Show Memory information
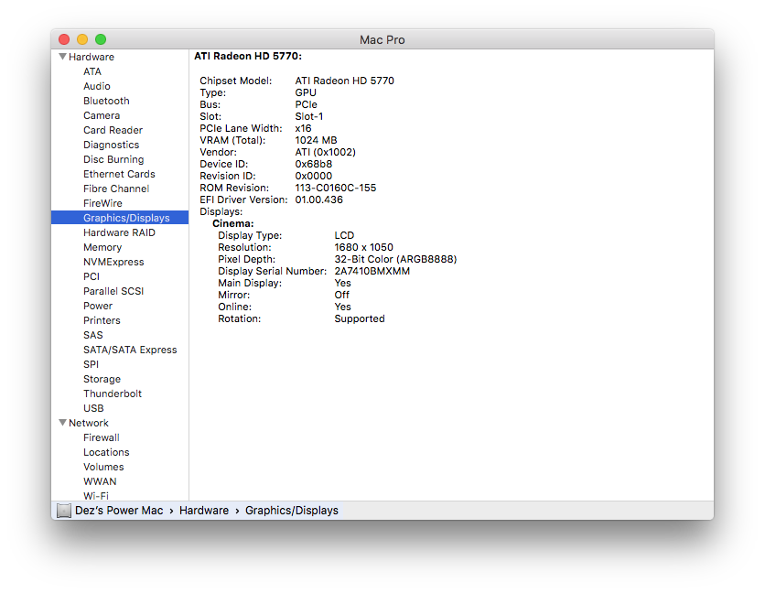Viewport: 765px width, 593px height. pos(102,247)
